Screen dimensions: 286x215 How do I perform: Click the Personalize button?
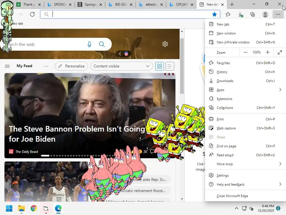[71, 66]
